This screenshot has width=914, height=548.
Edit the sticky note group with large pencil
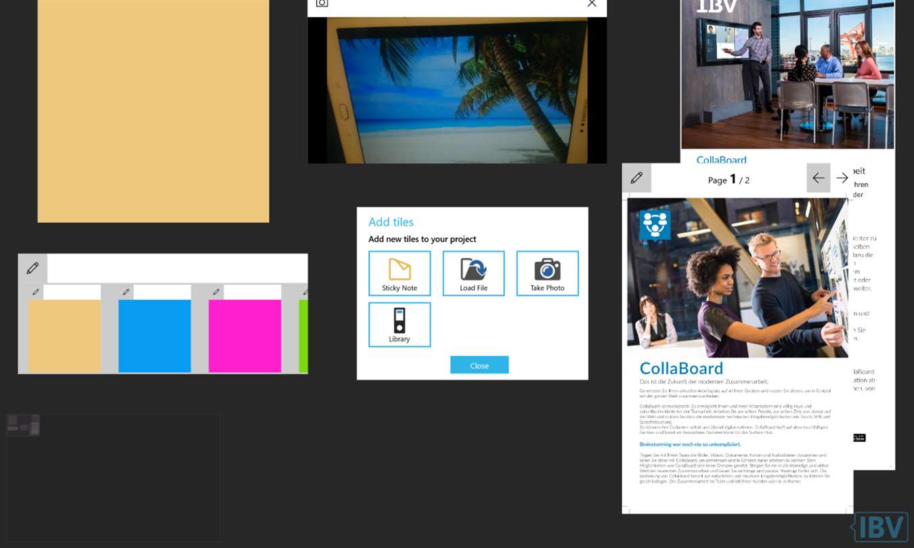(x=32, y=269)
